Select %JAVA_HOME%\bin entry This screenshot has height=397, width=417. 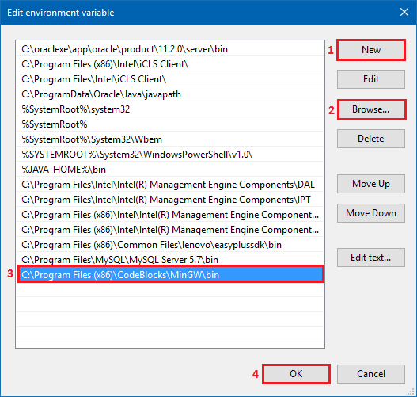(x=170, y=170)
